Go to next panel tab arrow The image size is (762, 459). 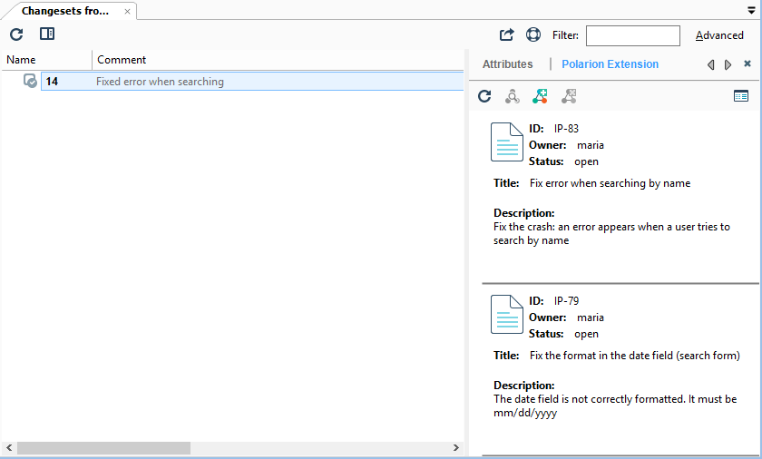728,64
